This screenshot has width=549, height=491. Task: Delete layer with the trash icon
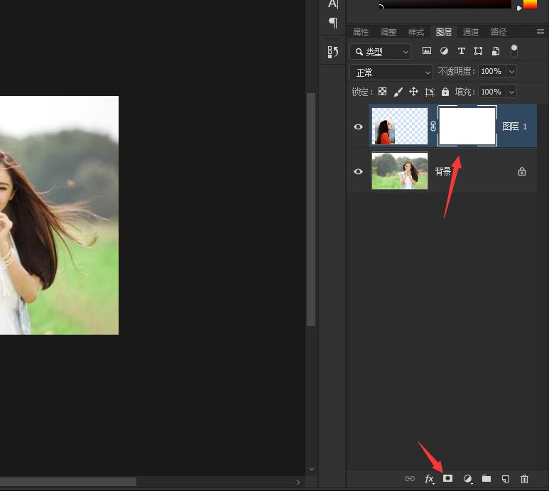pyautogui.click(x=525, y=479)
